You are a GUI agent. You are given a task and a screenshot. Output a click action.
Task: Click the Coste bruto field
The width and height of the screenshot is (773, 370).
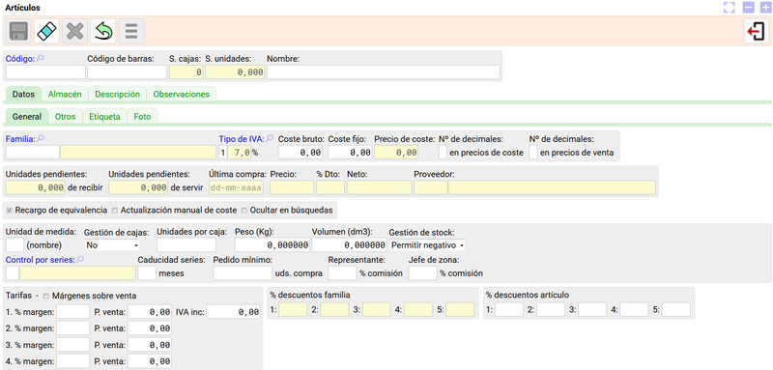pos(301,153)
